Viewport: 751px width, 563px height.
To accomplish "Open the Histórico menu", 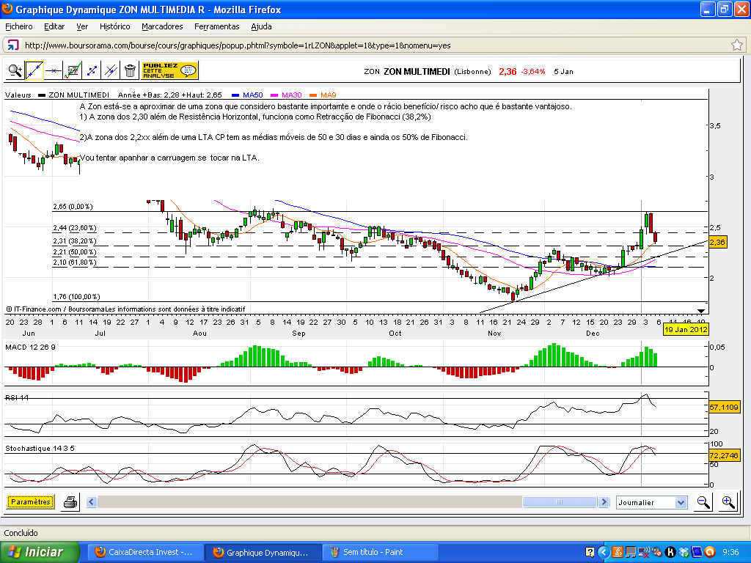I will point(115,27).
